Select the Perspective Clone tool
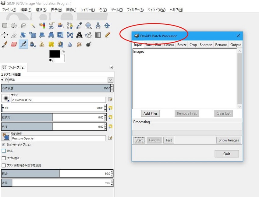Image resolution: width=259 pixels, height=197 pixels. [x=61, y=44]
